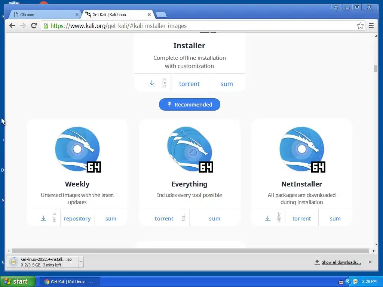Open the Weekly sum link
383x287 pixels.
[111, 218]
